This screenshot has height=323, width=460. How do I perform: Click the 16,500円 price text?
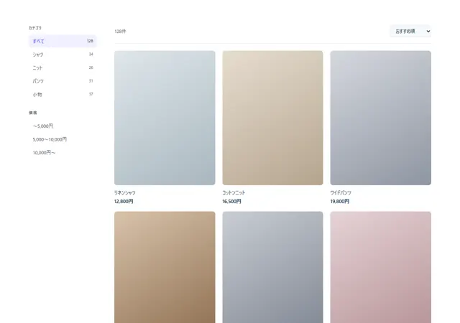coord(231,202)
